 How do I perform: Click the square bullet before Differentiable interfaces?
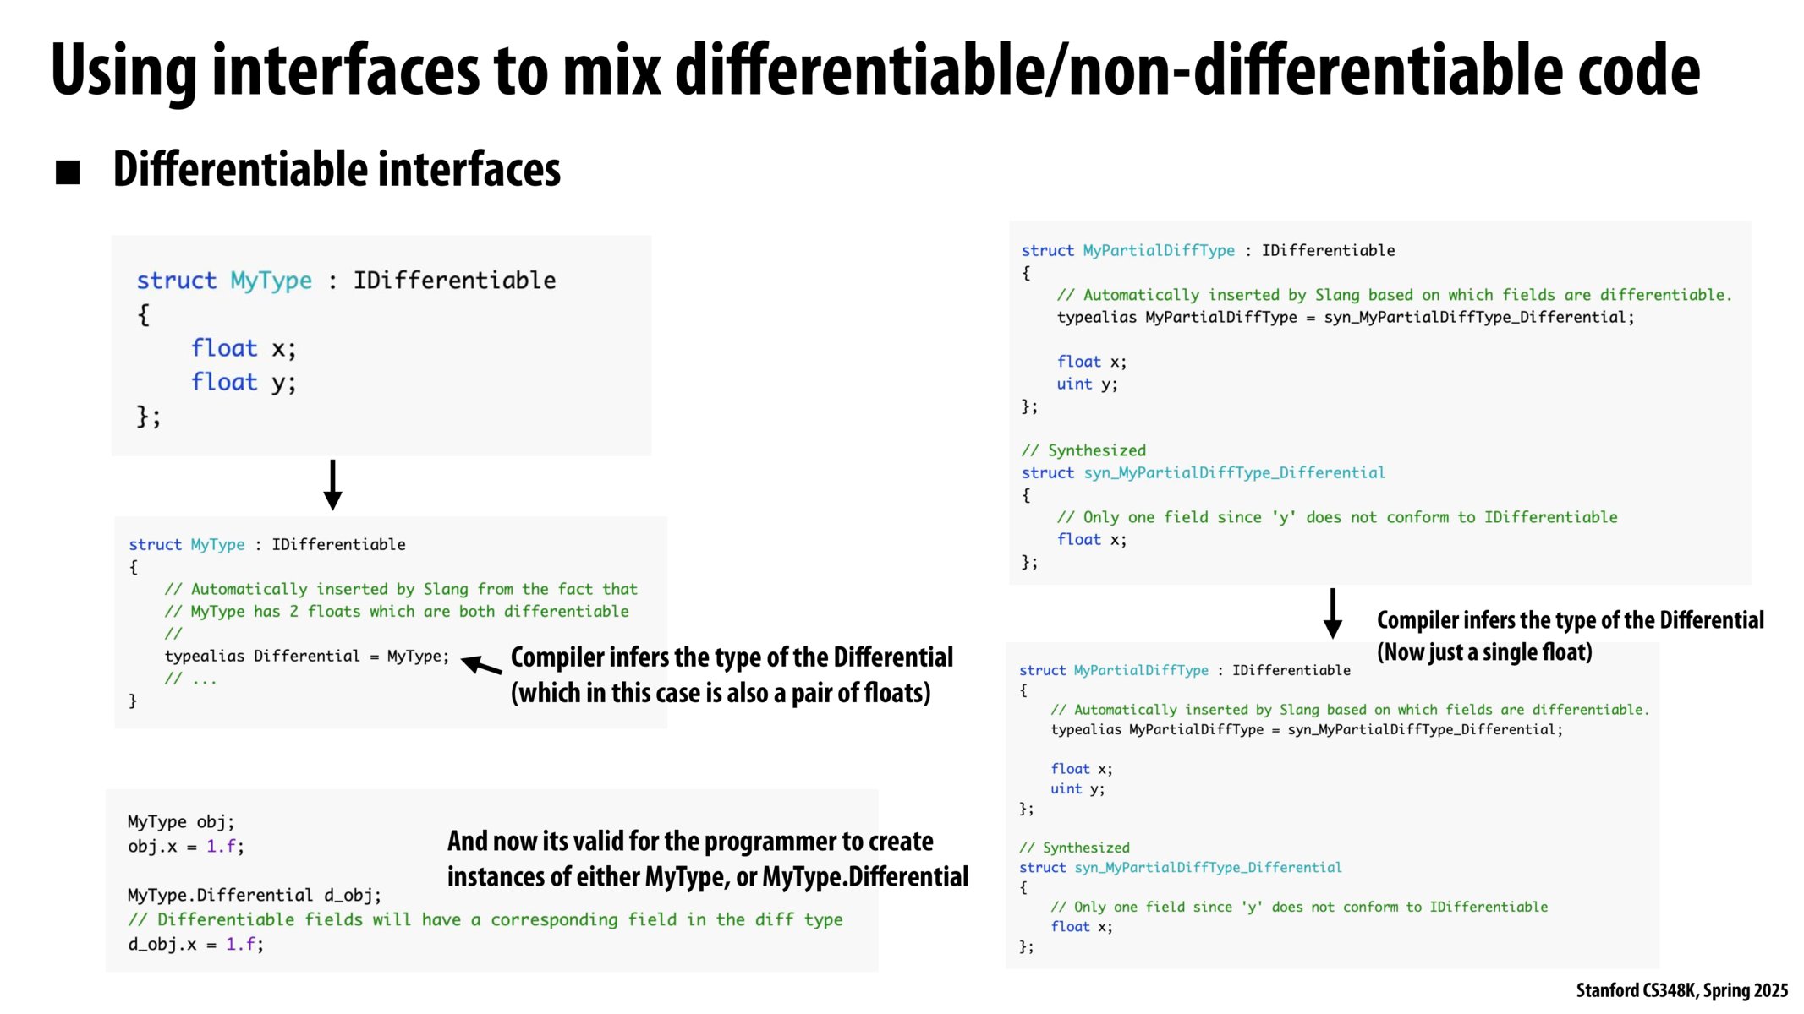68,172
